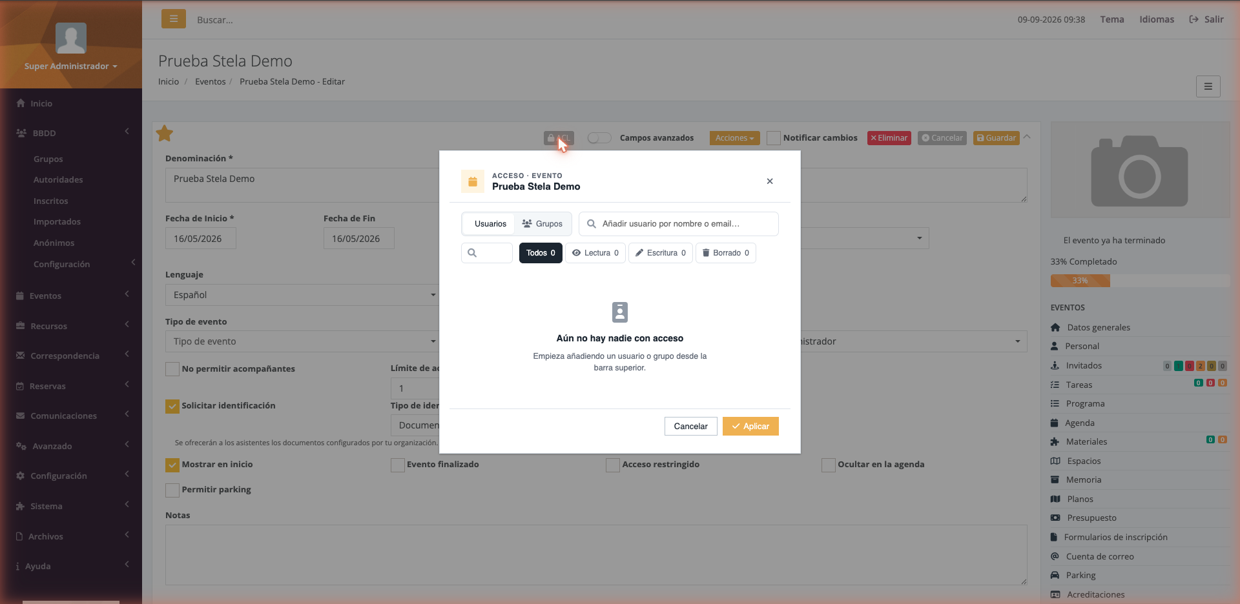Screen dimensions: 1240x604
Task: Click the favorite star icon
Action: pos(165,134)
